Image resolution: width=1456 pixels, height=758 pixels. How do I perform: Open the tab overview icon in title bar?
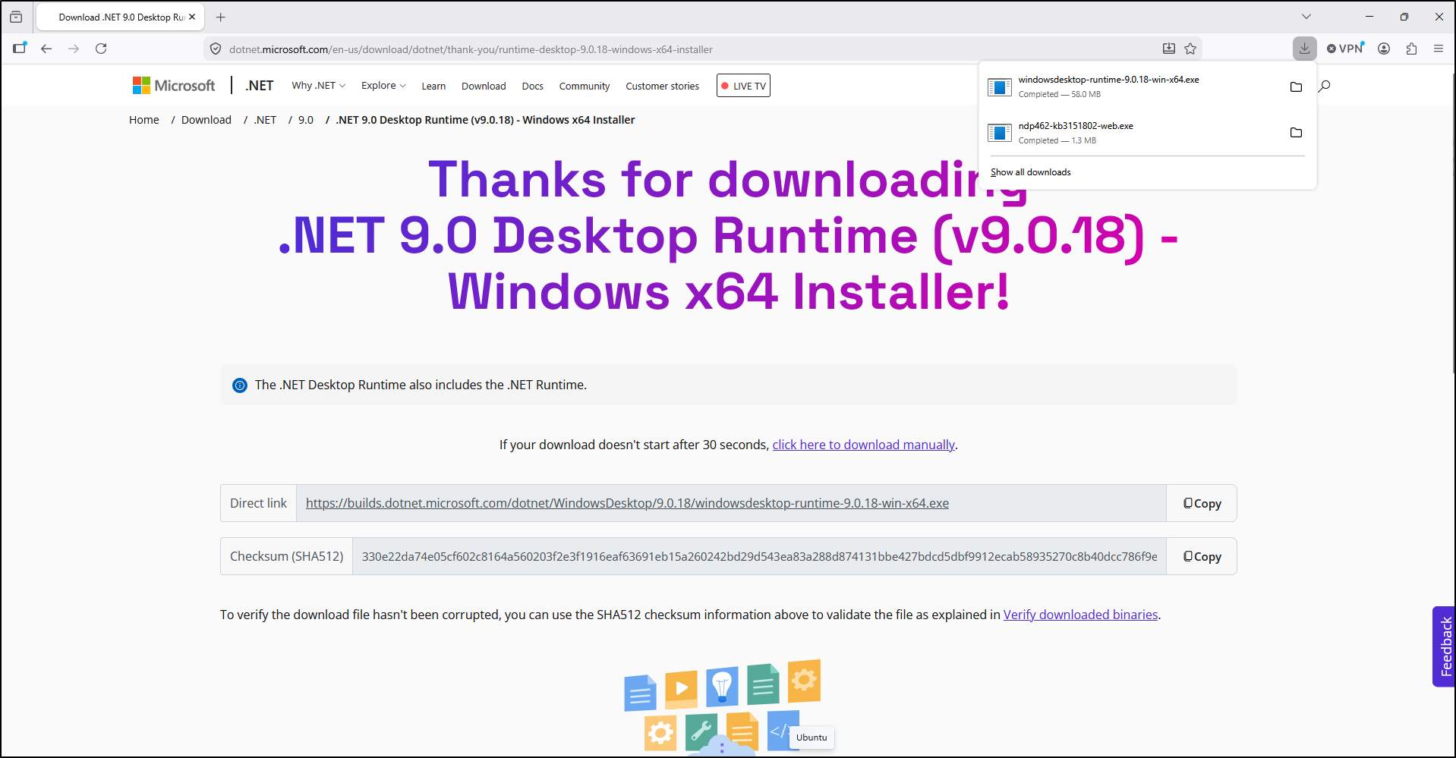16,17
